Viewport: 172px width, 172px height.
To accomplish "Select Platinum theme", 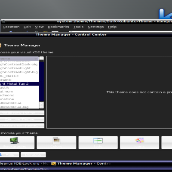I will (19, 92).
